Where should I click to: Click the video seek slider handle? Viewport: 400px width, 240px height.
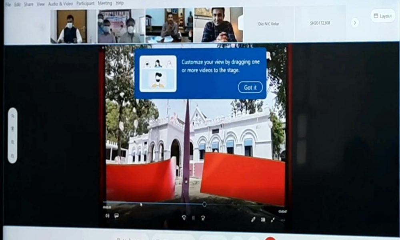[204, 204]
